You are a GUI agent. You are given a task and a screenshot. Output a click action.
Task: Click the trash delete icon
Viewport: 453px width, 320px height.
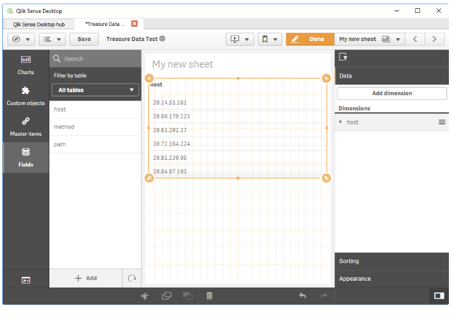coord(209,296)
